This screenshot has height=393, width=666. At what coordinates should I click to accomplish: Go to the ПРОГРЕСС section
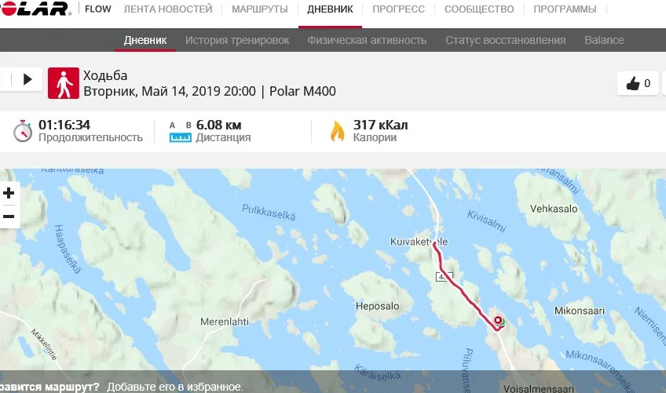pyautogui.click(x=398, y=9)
